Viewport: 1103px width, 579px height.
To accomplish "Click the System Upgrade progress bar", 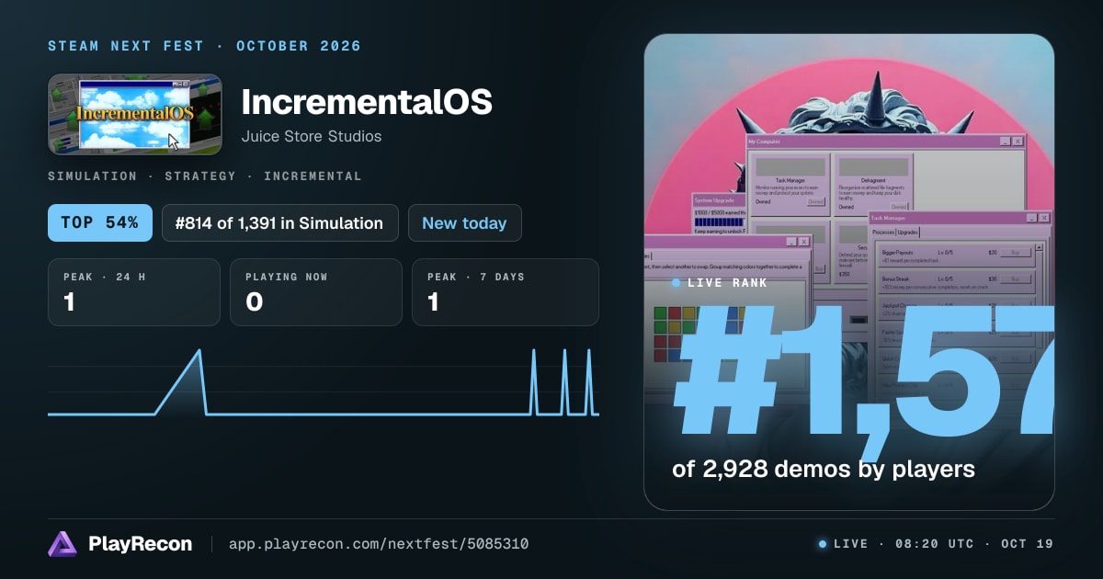I will point(719,221).
